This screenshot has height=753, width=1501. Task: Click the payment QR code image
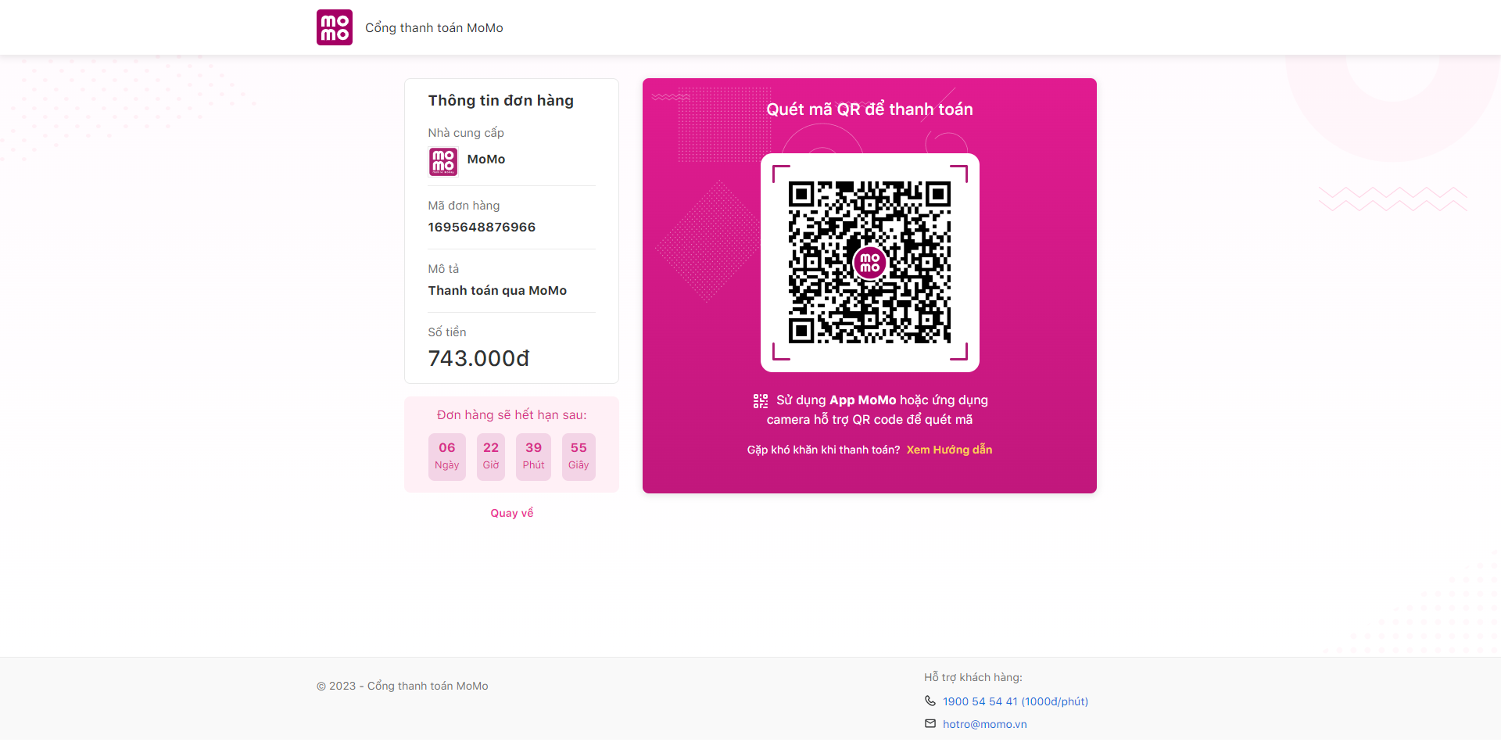[870, 263]
